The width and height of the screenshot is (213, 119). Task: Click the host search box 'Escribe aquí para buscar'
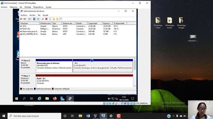pyautogui.click(x=34, y=116)
